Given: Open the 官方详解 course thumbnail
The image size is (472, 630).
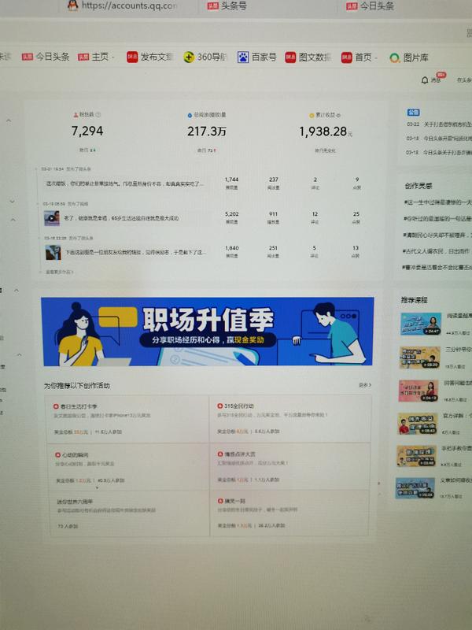Looking at the screenshot, I should [x=417, y=424].
